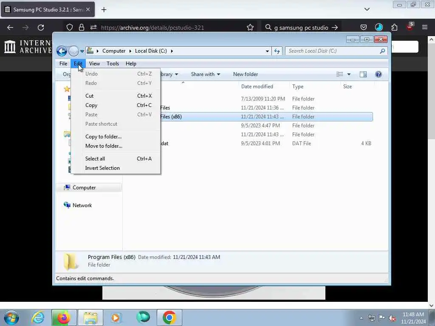Click Save to Pocket icon in Firefox
This screenshot has width=435, height=326.
[364, 27]
